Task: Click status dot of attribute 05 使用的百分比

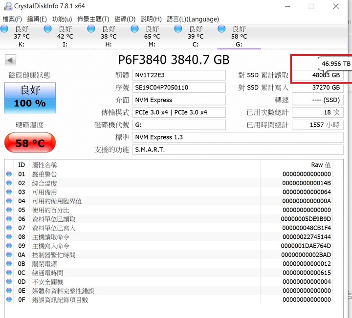Action: pos(9,210)
